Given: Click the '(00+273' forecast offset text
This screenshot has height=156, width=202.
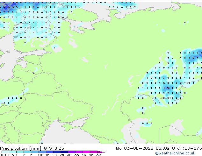Looking at the screenshot, I should (192, 148).
